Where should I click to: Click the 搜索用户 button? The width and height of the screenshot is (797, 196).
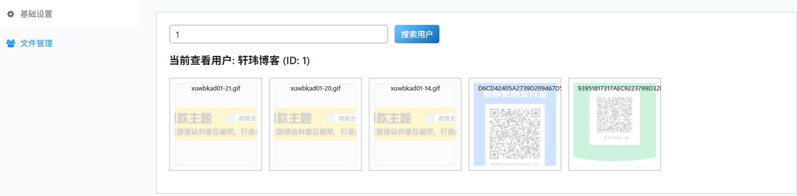click(417, 34)
